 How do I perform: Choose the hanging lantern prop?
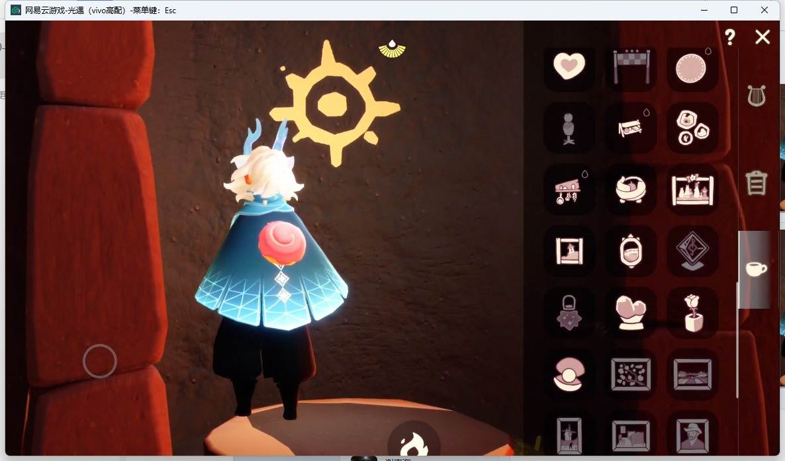coord(569,313)
